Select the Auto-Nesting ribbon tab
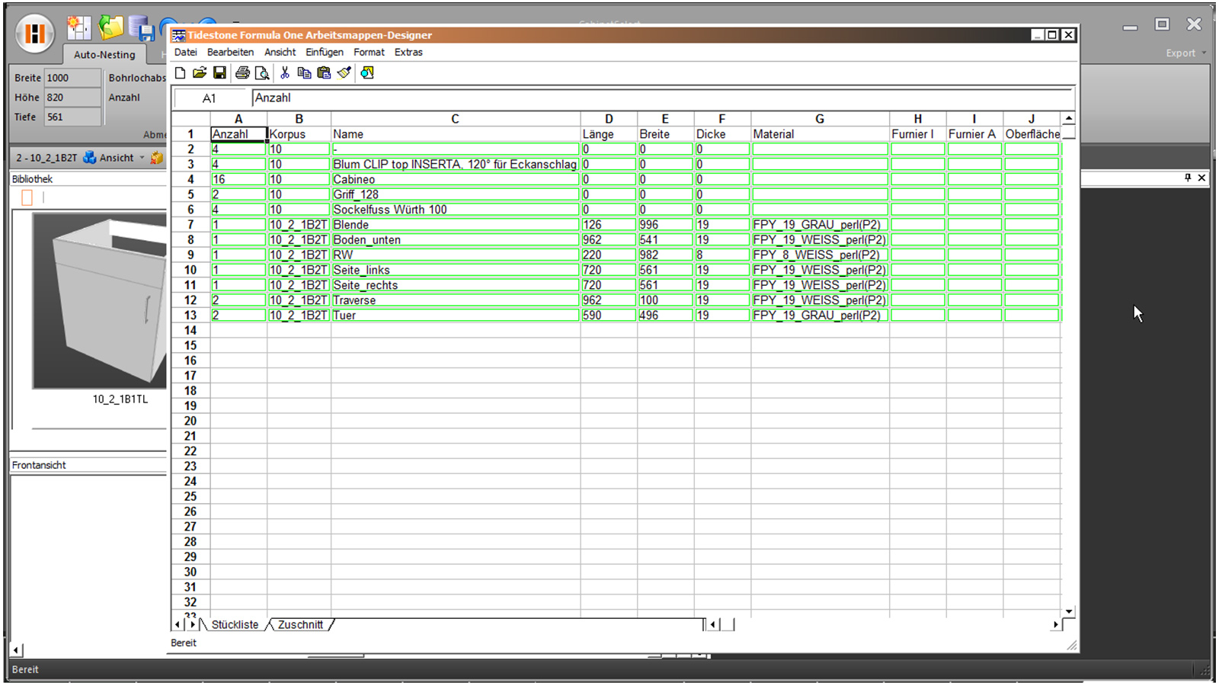The width and height of the screenshot is (1219, 686). coord(104,55)
